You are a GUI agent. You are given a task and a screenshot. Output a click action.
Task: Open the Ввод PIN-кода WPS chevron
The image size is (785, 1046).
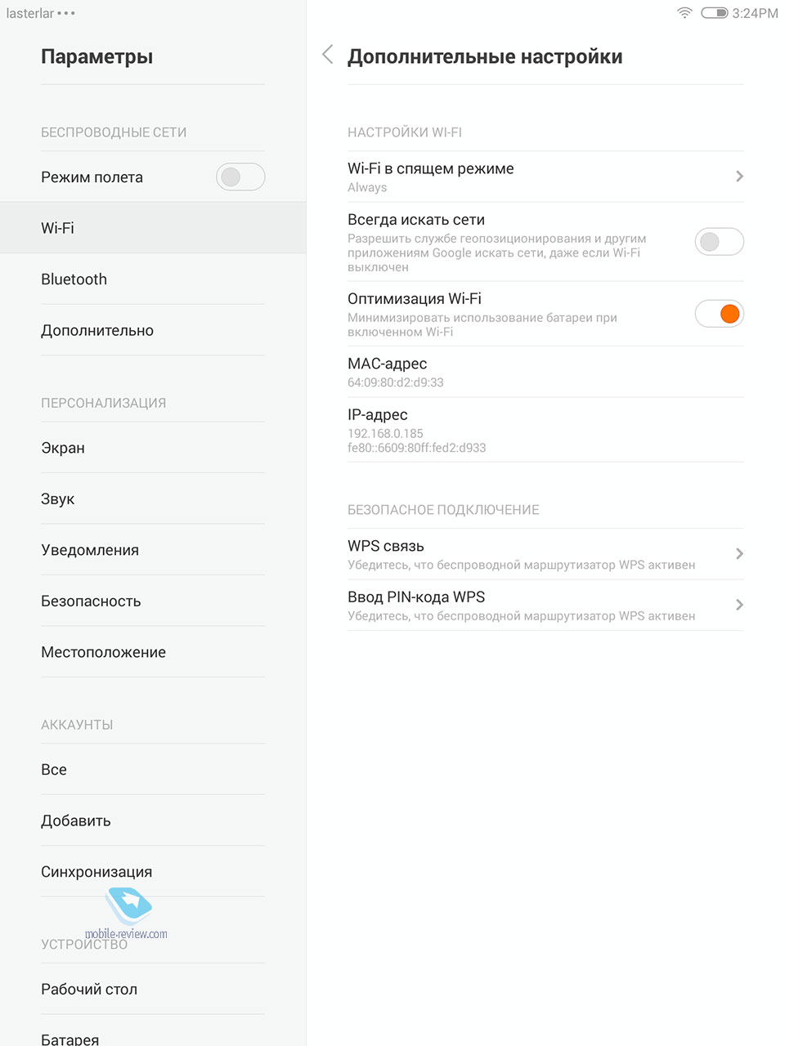(739, 605)
